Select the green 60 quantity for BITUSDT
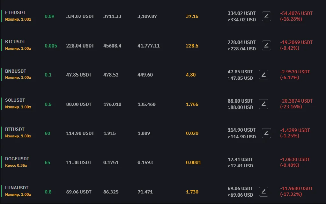Viewport: 326px width, 204px height. (x=47, y=133)
